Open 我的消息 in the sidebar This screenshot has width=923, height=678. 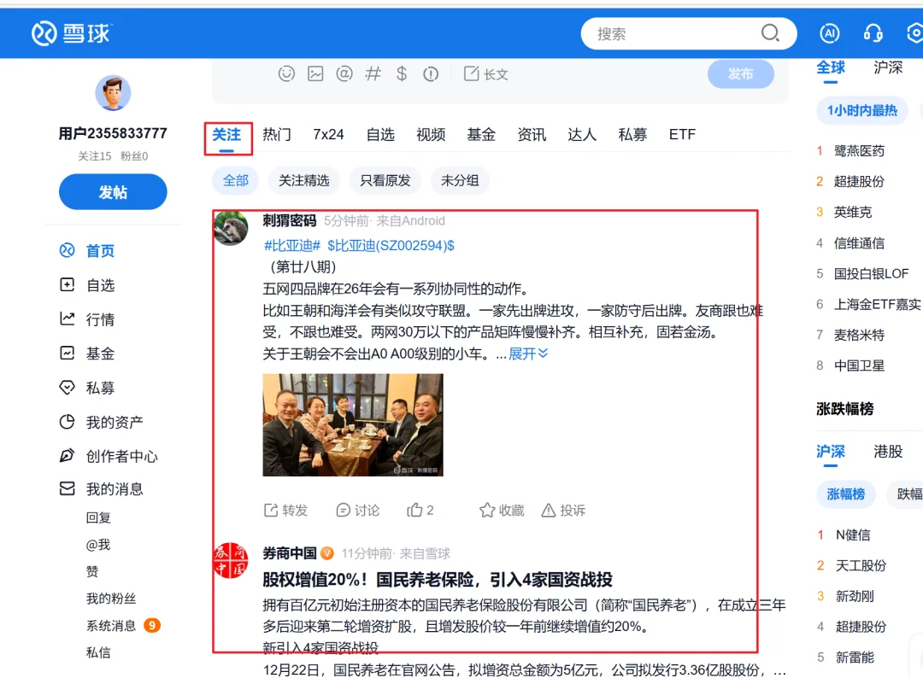coord(101,489)
